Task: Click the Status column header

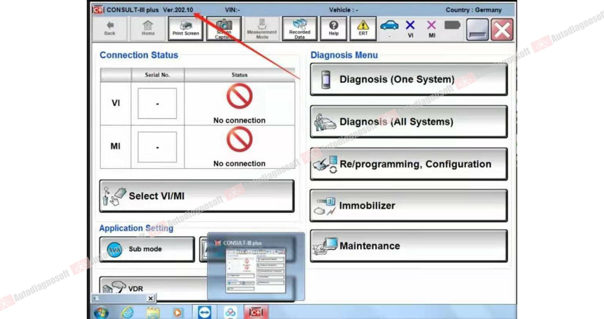Action: coord(239,75)
